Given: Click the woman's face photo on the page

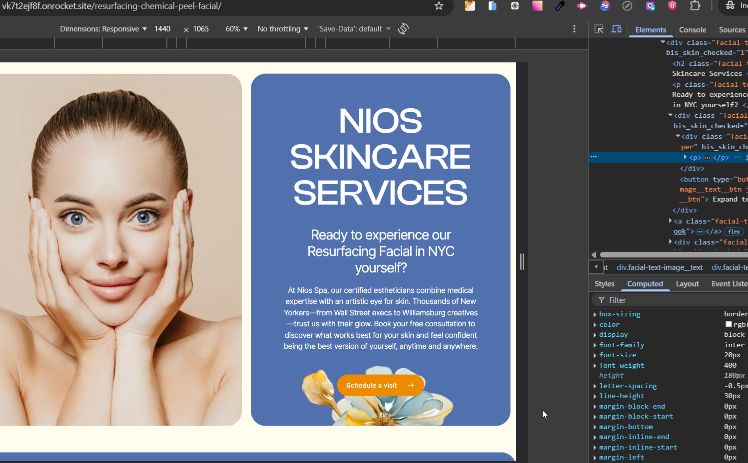Looking at the screenshot, I should click(120, 249).
